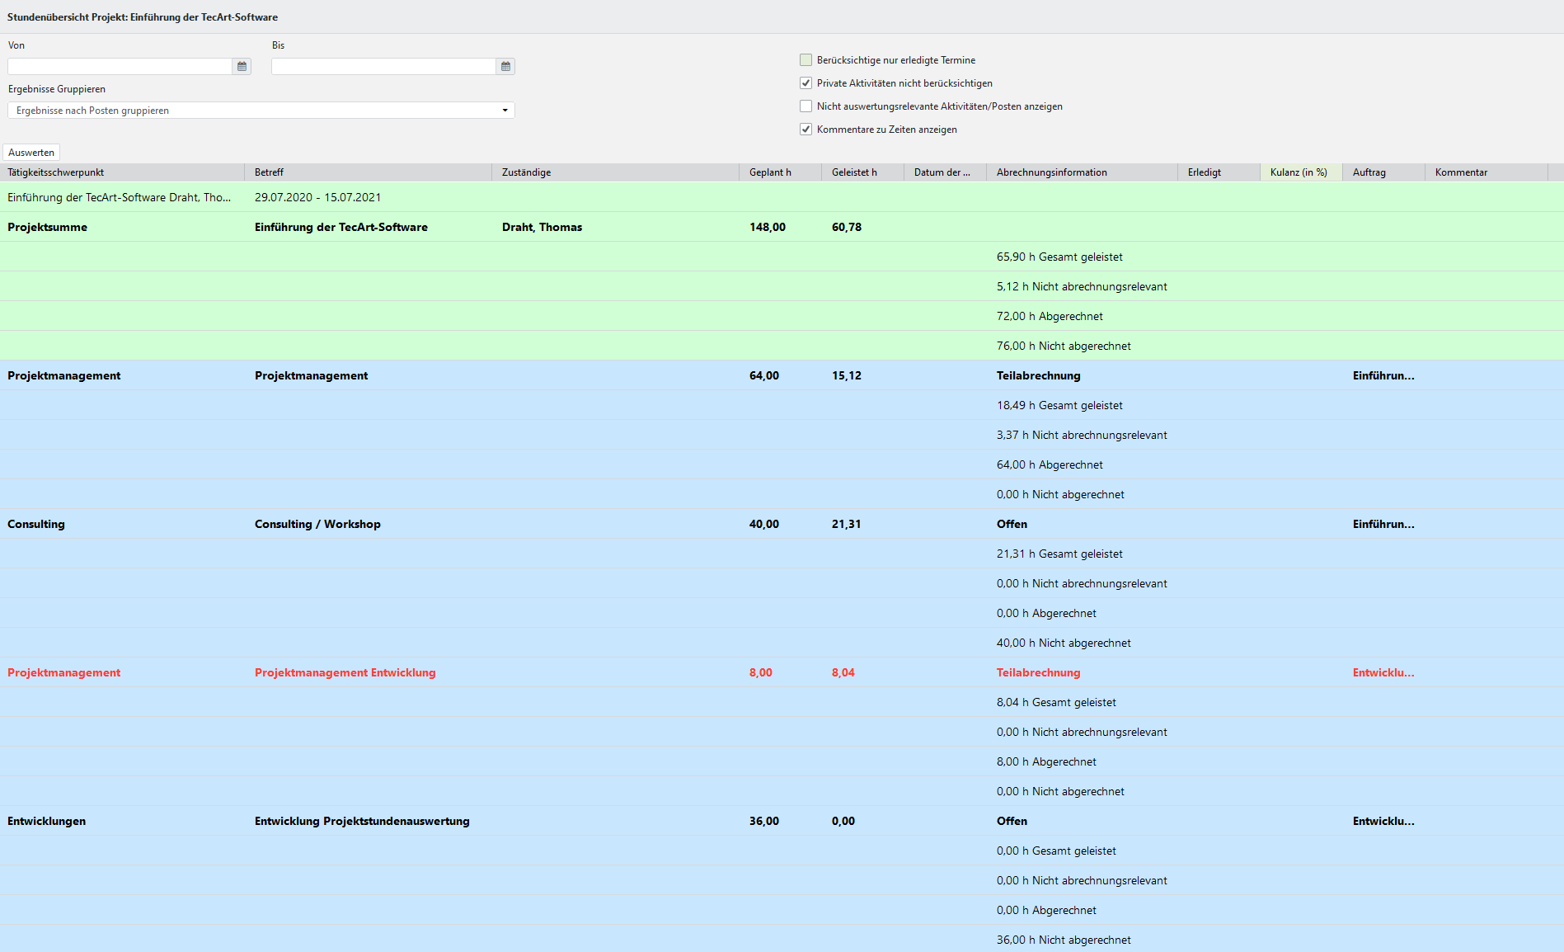Click into the Von date field
This screenshot has width=1564, height=952.
point(120,67)
